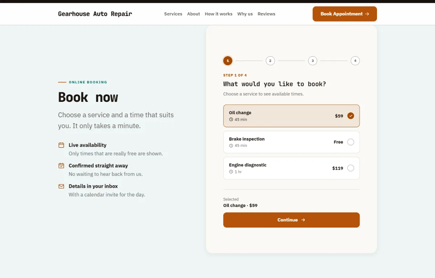Screen dimensions: 435x278
Task: Open the About nav link
Action: point(194,14)
